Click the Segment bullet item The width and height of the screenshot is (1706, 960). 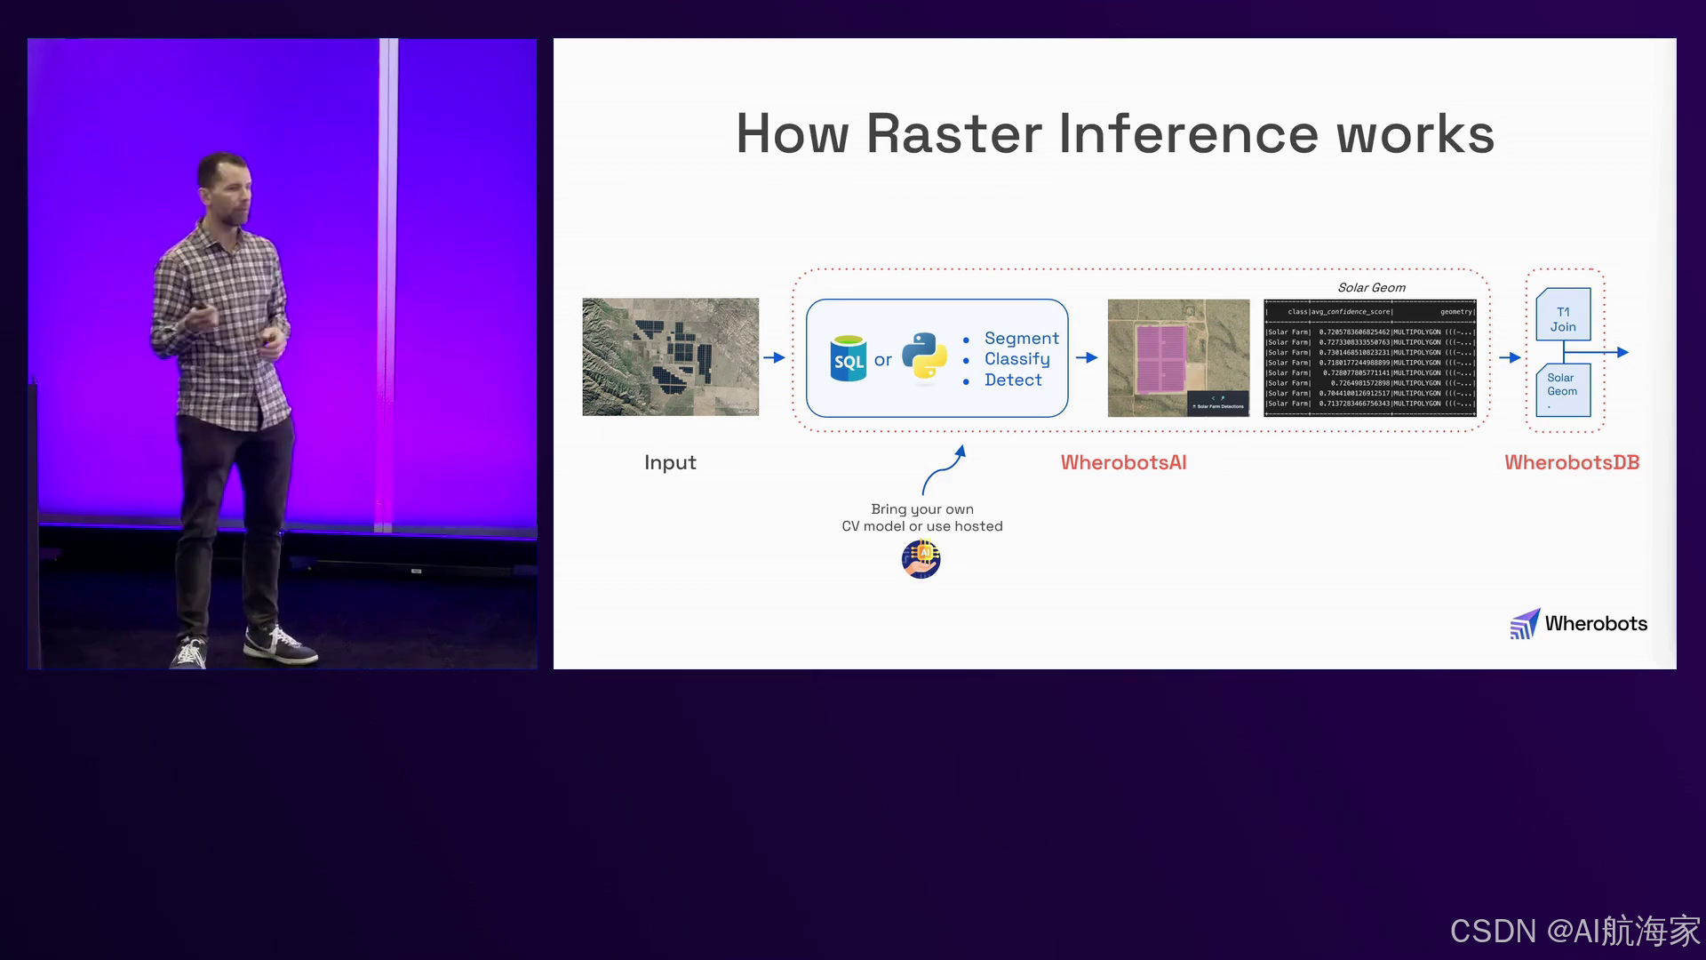(1021, 338)
